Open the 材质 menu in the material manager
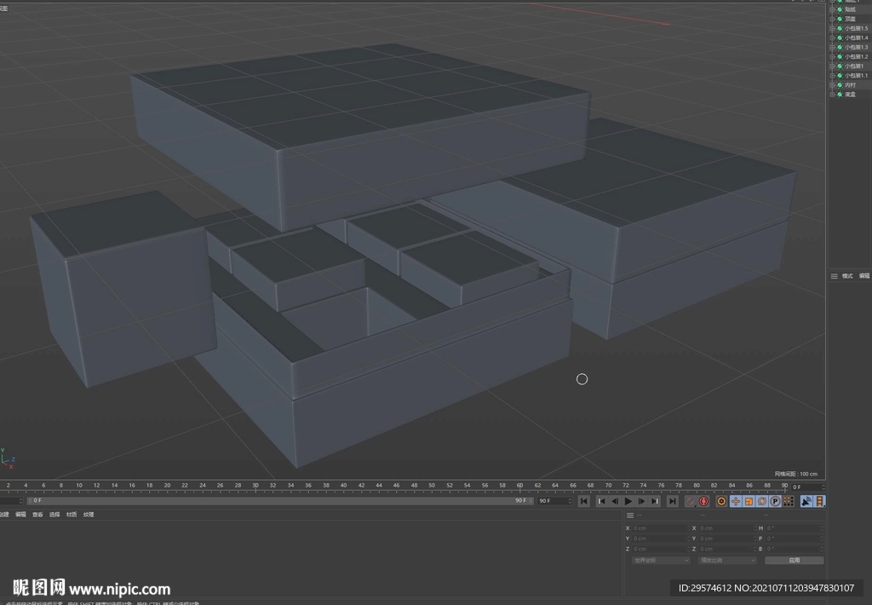Image resolution: width=872 pixels, height=605 pixels. tap(72, 514)
